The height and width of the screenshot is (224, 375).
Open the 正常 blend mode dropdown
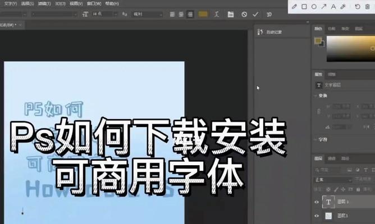333,180
